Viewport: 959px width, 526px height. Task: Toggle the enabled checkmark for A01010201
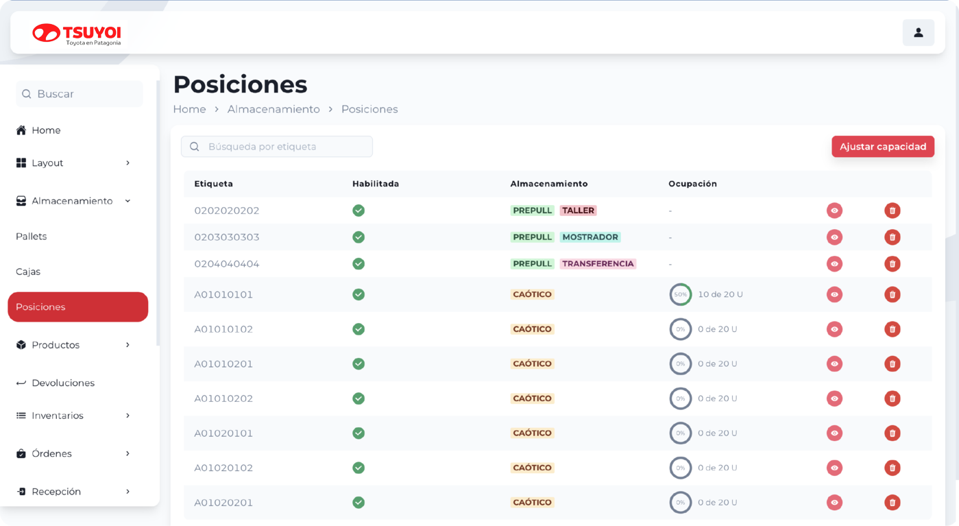[x=359, y=363]
